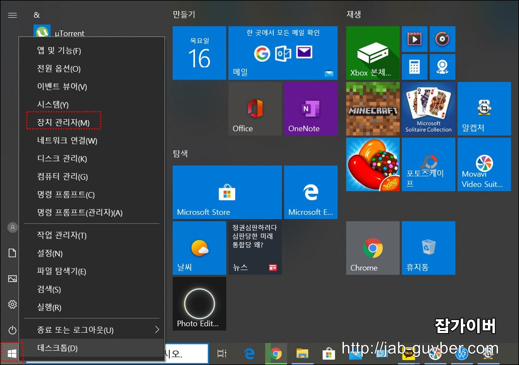The height and width of the screenshot is (365, 519).
Task: Click the & app list header
Action: (x=37, y=15)
